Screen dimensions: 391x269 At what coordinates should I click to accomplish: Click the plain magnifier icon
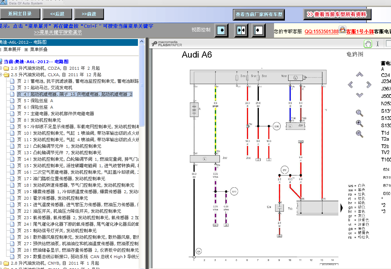tap(359, 113)
